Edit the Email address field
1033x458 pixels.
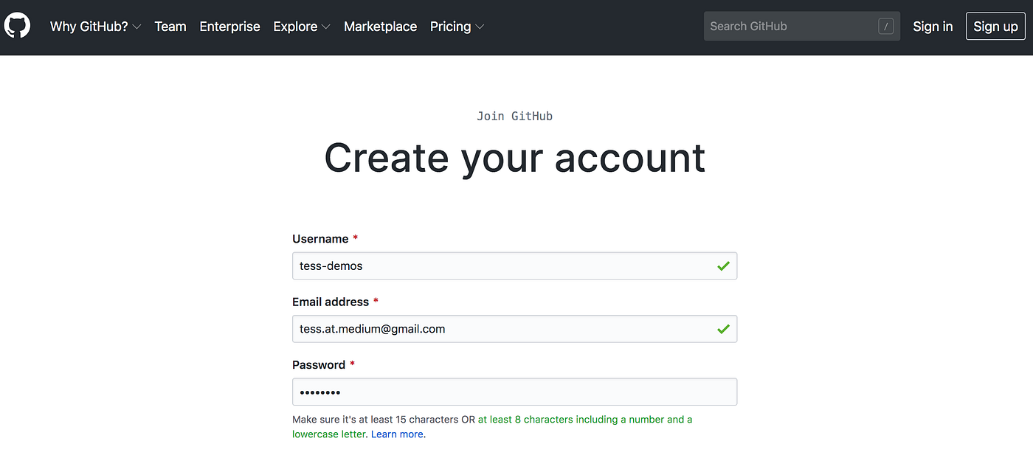[514, 329]
